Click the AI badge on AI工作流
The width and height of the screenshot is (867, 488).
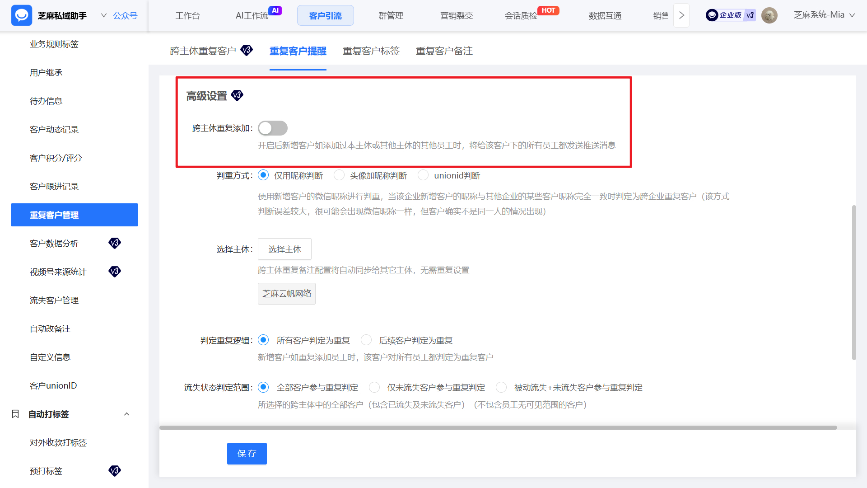tap(275, 10)
